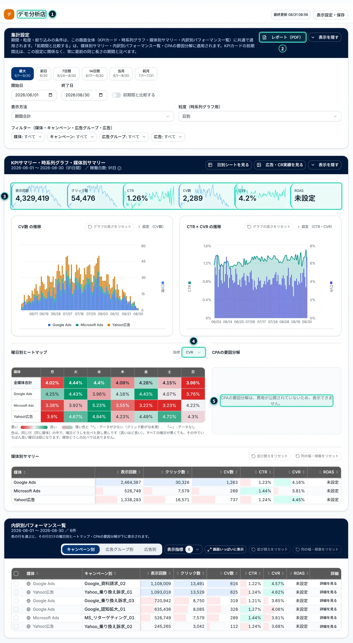The image size is (353, 643).
Task: Enable the 前期間と比較する toggle
Action: [x=117, y=95]
